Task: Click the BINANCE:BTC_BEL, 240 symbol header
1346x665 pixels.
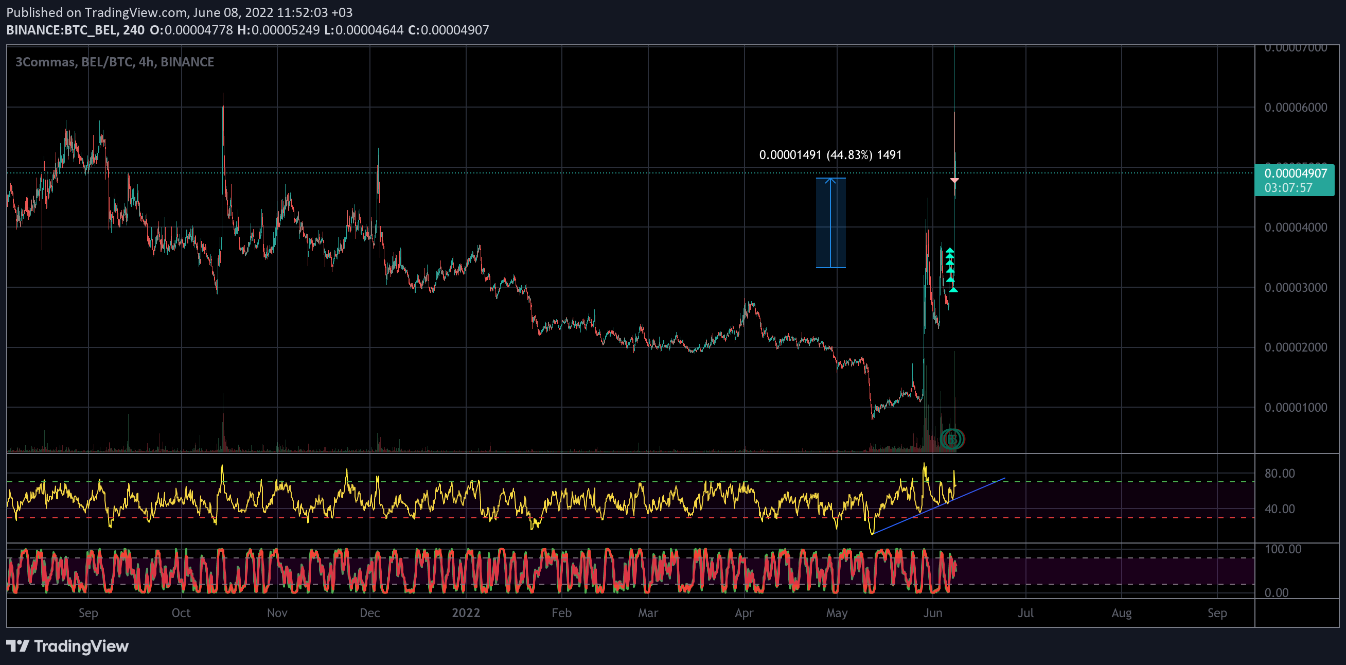Action: 75,30
